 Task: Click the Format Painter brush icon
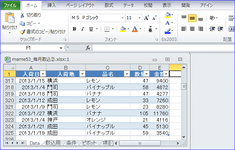tap(22, 32)
